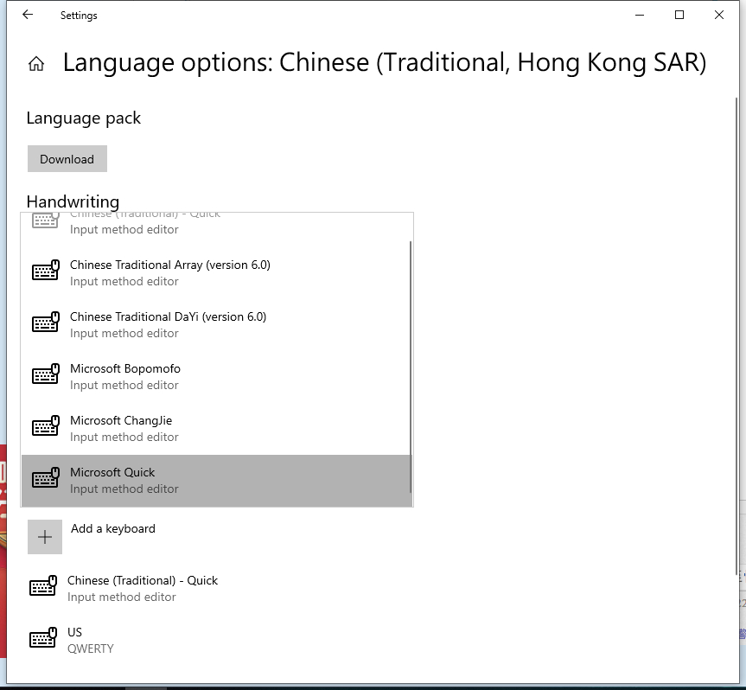Go back with the Settings back arrow
Image resolution: width=746 pixels, height=690 pixels.
pyautogui.click(x=28, y=15)
